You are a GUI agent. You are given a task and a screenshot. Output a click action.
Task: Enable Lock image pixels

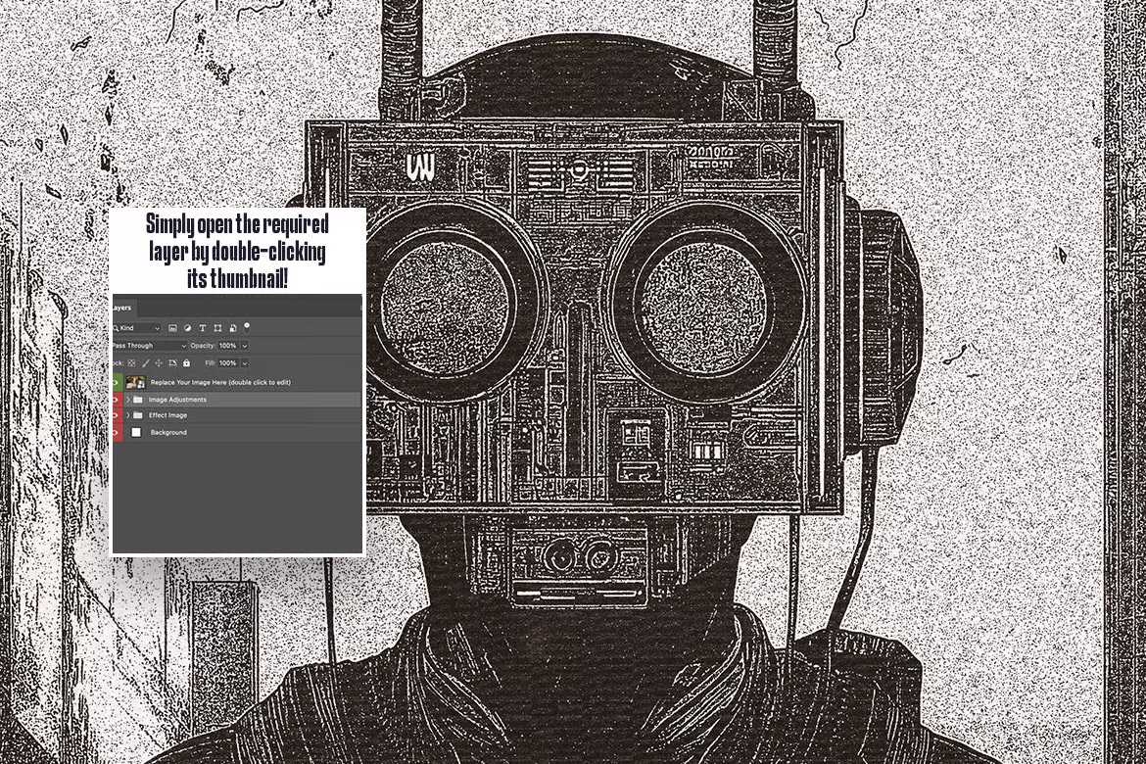[147, 363]
